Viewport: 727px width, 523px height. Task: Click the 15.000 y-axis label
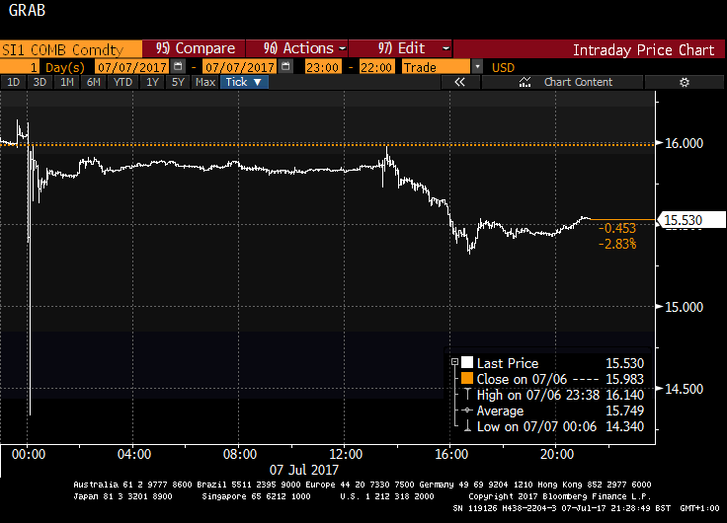click(684, 307)
